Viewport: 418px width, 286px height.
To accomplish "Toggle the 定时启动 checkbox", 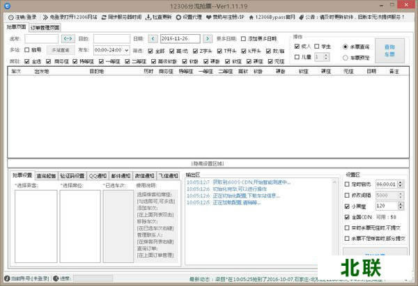I will (348, 184).
